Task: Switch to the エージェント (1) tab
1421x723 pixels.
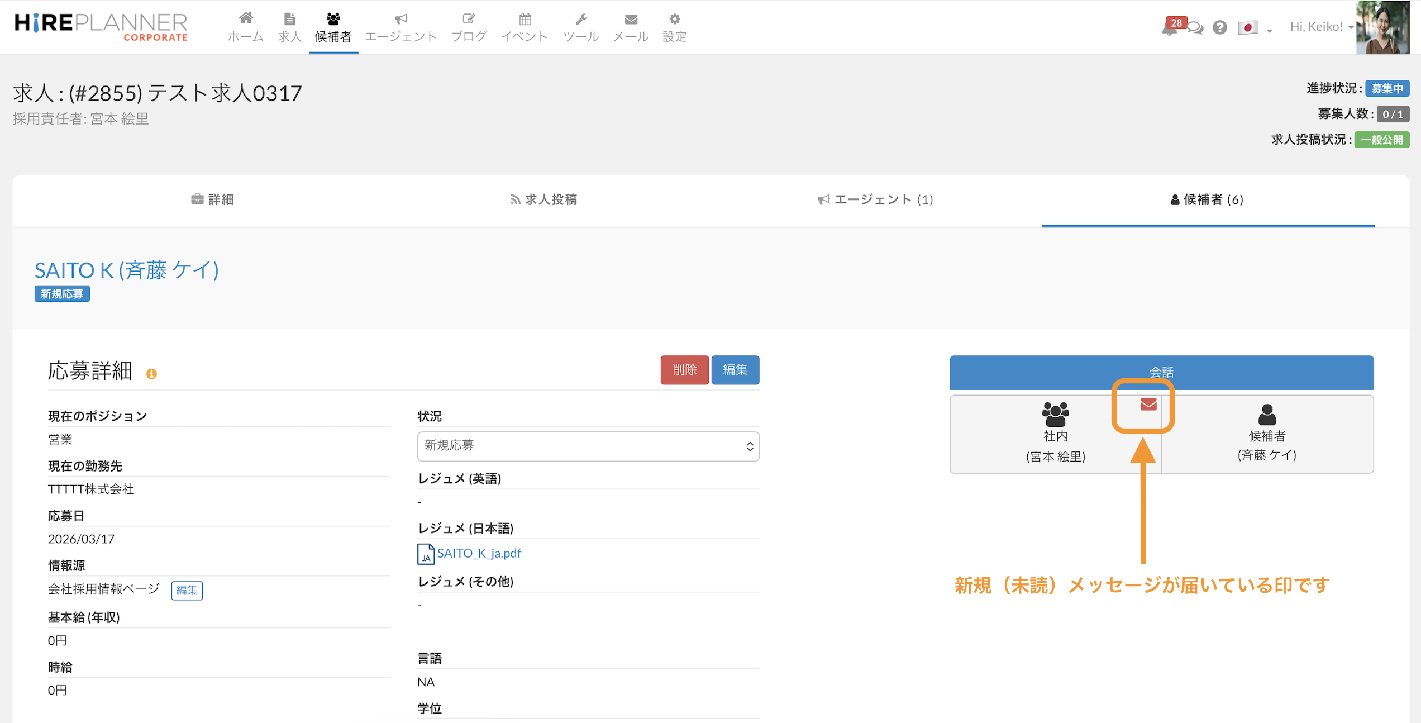Action: [875, 199]
